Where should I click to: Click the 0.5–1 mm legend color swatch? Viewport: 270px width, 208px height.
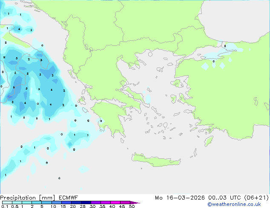[x=17, y=202]
